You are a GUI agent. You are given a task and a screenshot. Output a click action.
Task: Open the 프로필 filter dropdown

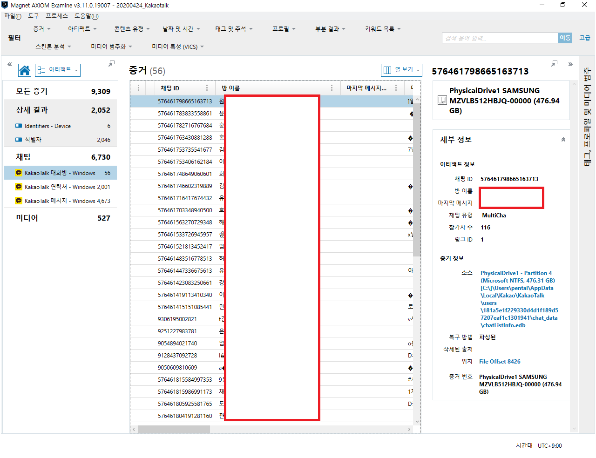tap(284, 29)
